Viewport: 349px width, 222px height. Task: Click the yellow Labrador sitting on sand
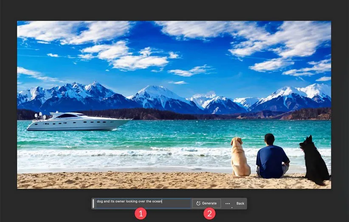240,157
